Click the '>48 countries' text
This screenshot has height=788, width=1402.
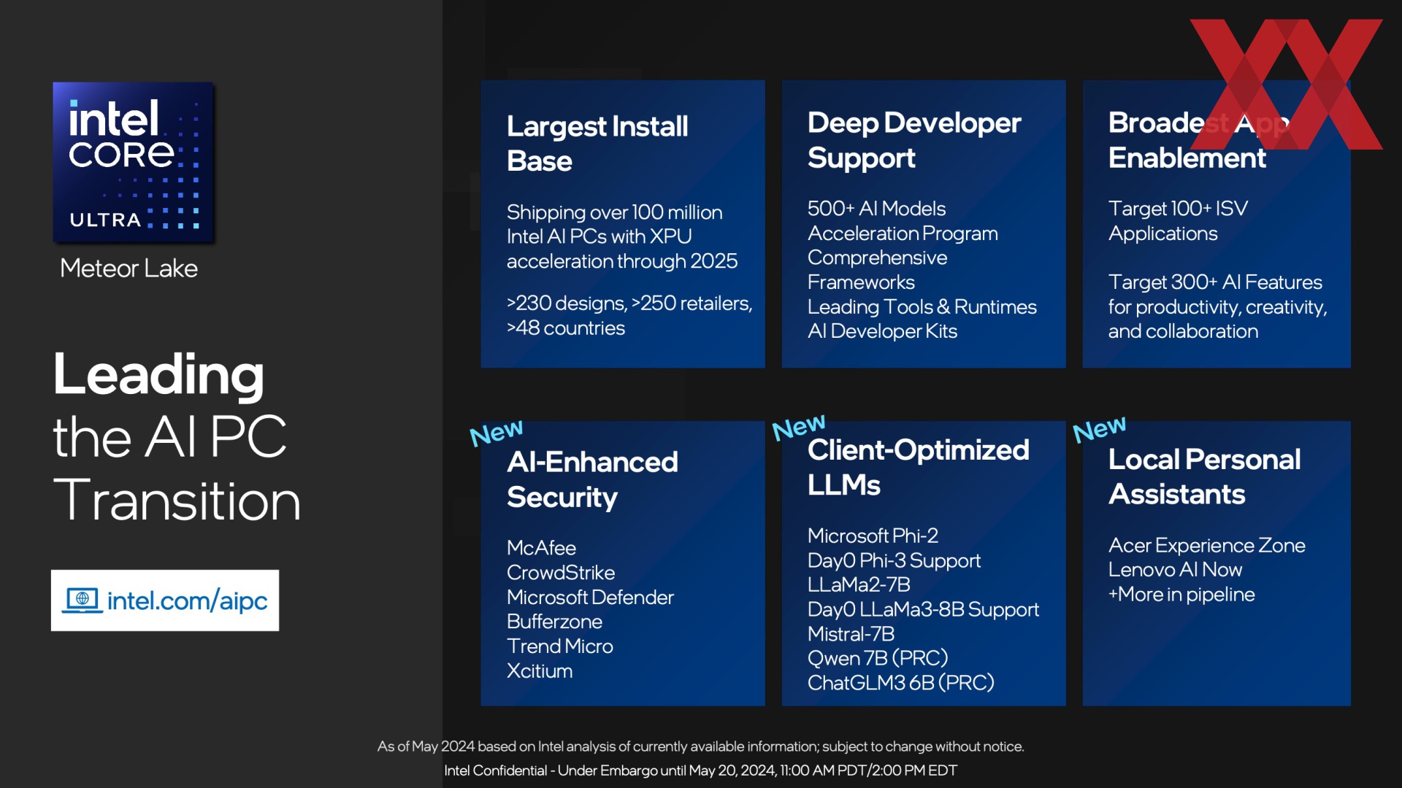(566, 328)
